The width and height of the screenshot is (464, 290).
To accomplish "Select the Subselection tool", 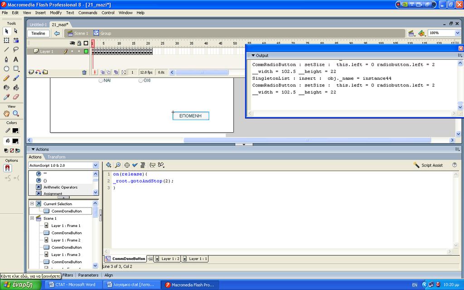I will pyautogui.click(x=16, y=31).
